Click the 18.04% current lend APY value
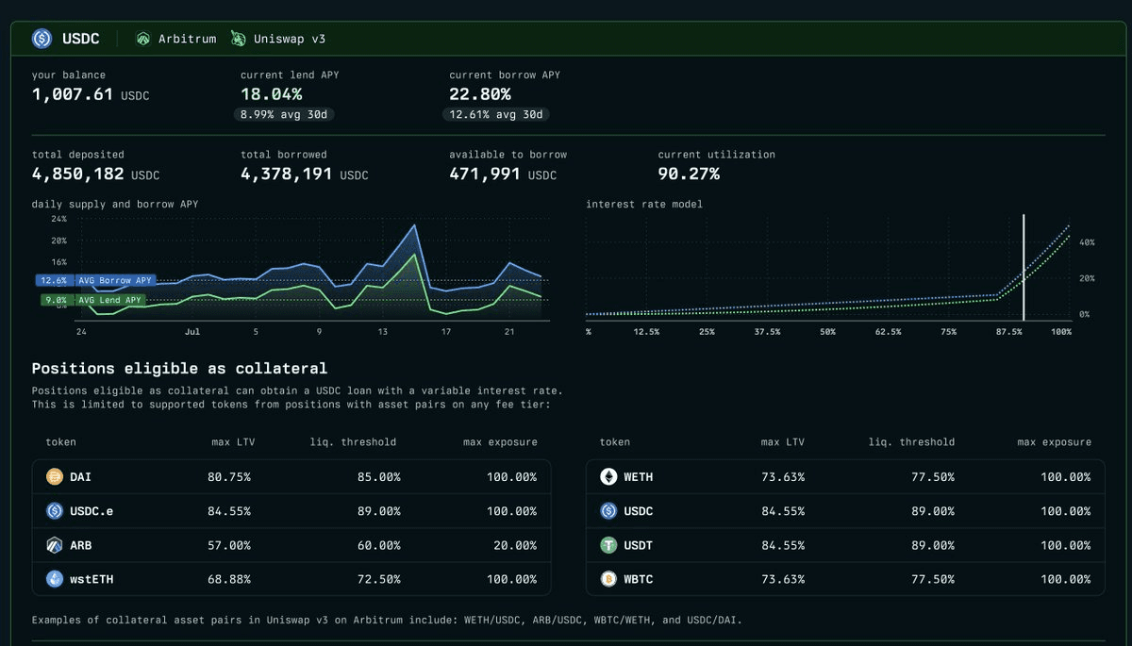 click(x=272, y=94)
